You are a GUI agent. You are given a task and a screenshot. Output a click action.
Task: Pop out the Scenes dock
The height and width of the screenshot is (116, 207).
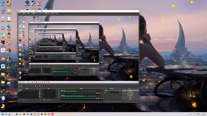pos(38,88)
